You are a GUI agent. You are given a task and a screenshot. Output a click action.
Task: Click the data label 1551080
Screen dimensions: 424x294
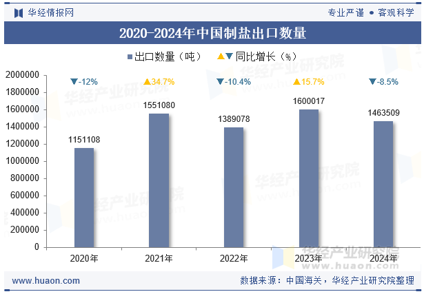coord(159,105)
